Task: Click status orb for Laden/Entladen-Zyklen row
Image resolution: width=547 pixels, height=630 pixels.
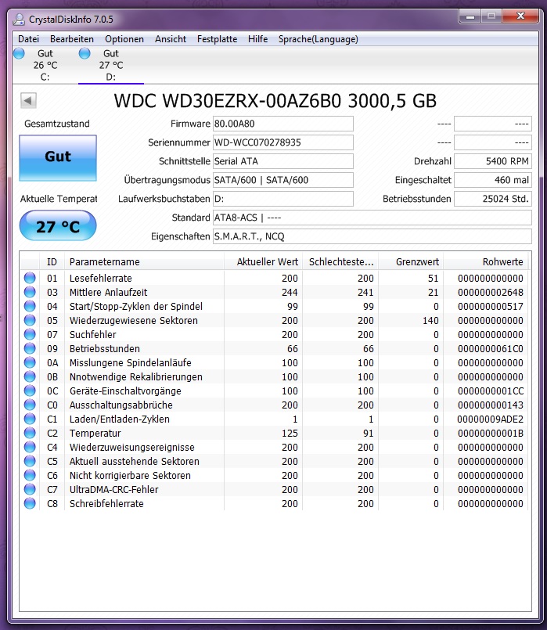Action: pyautogui.click(x=30, y=418)
